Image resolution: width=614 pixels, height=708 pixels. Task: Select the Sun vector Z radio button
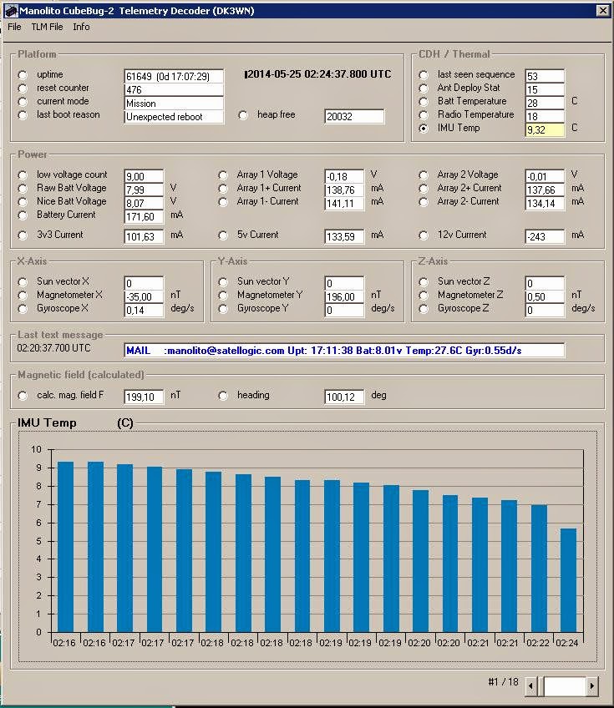coord(424,282)
